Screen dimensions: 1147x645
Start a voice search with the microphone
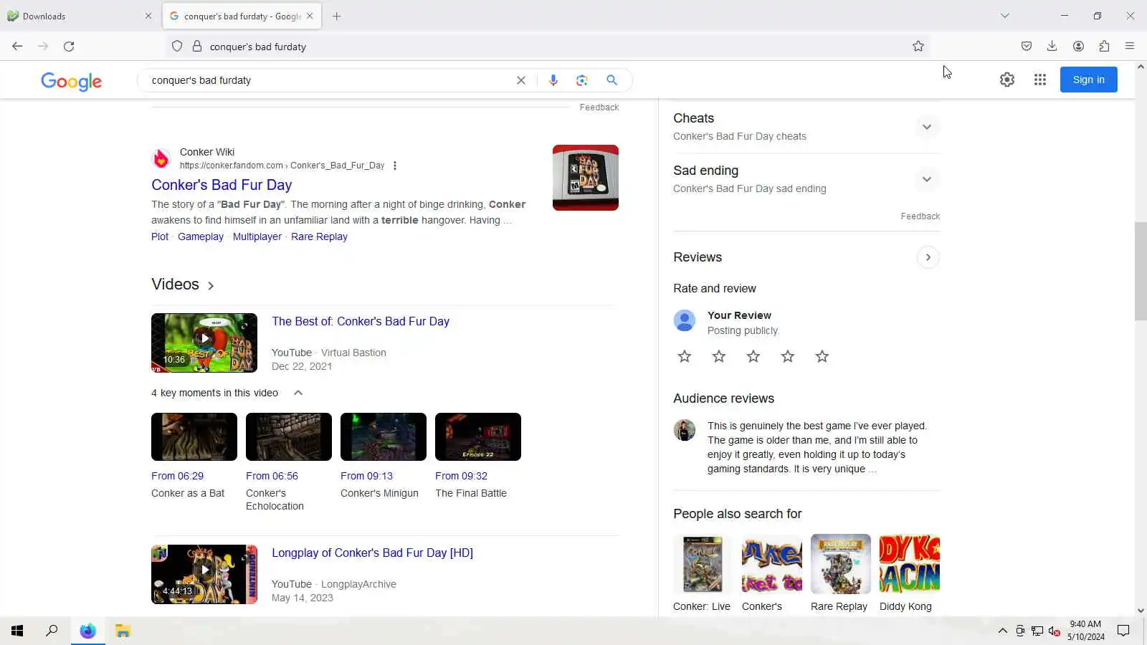coord(553,80)
